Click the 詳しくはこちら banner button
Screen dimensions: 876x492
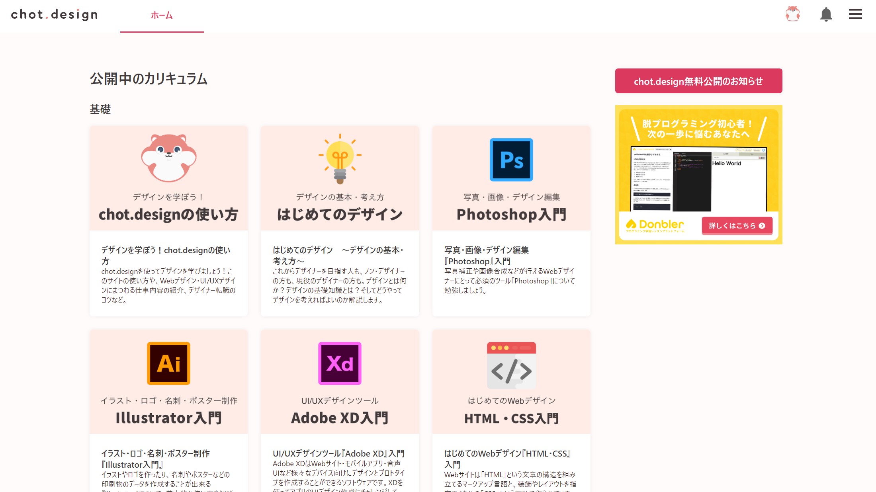pyautogui.click(x=737, y=226)
